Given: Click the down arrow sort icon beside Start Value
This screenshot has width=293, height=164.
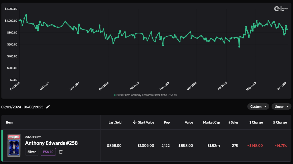Looking at the screenshot, I should [x=134, y=122].
